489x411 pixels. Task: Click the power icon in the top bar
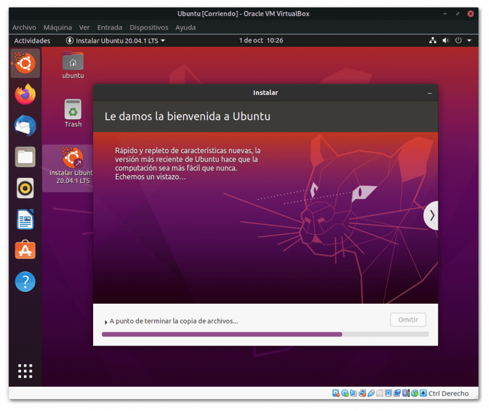click(x=458, y=41)
